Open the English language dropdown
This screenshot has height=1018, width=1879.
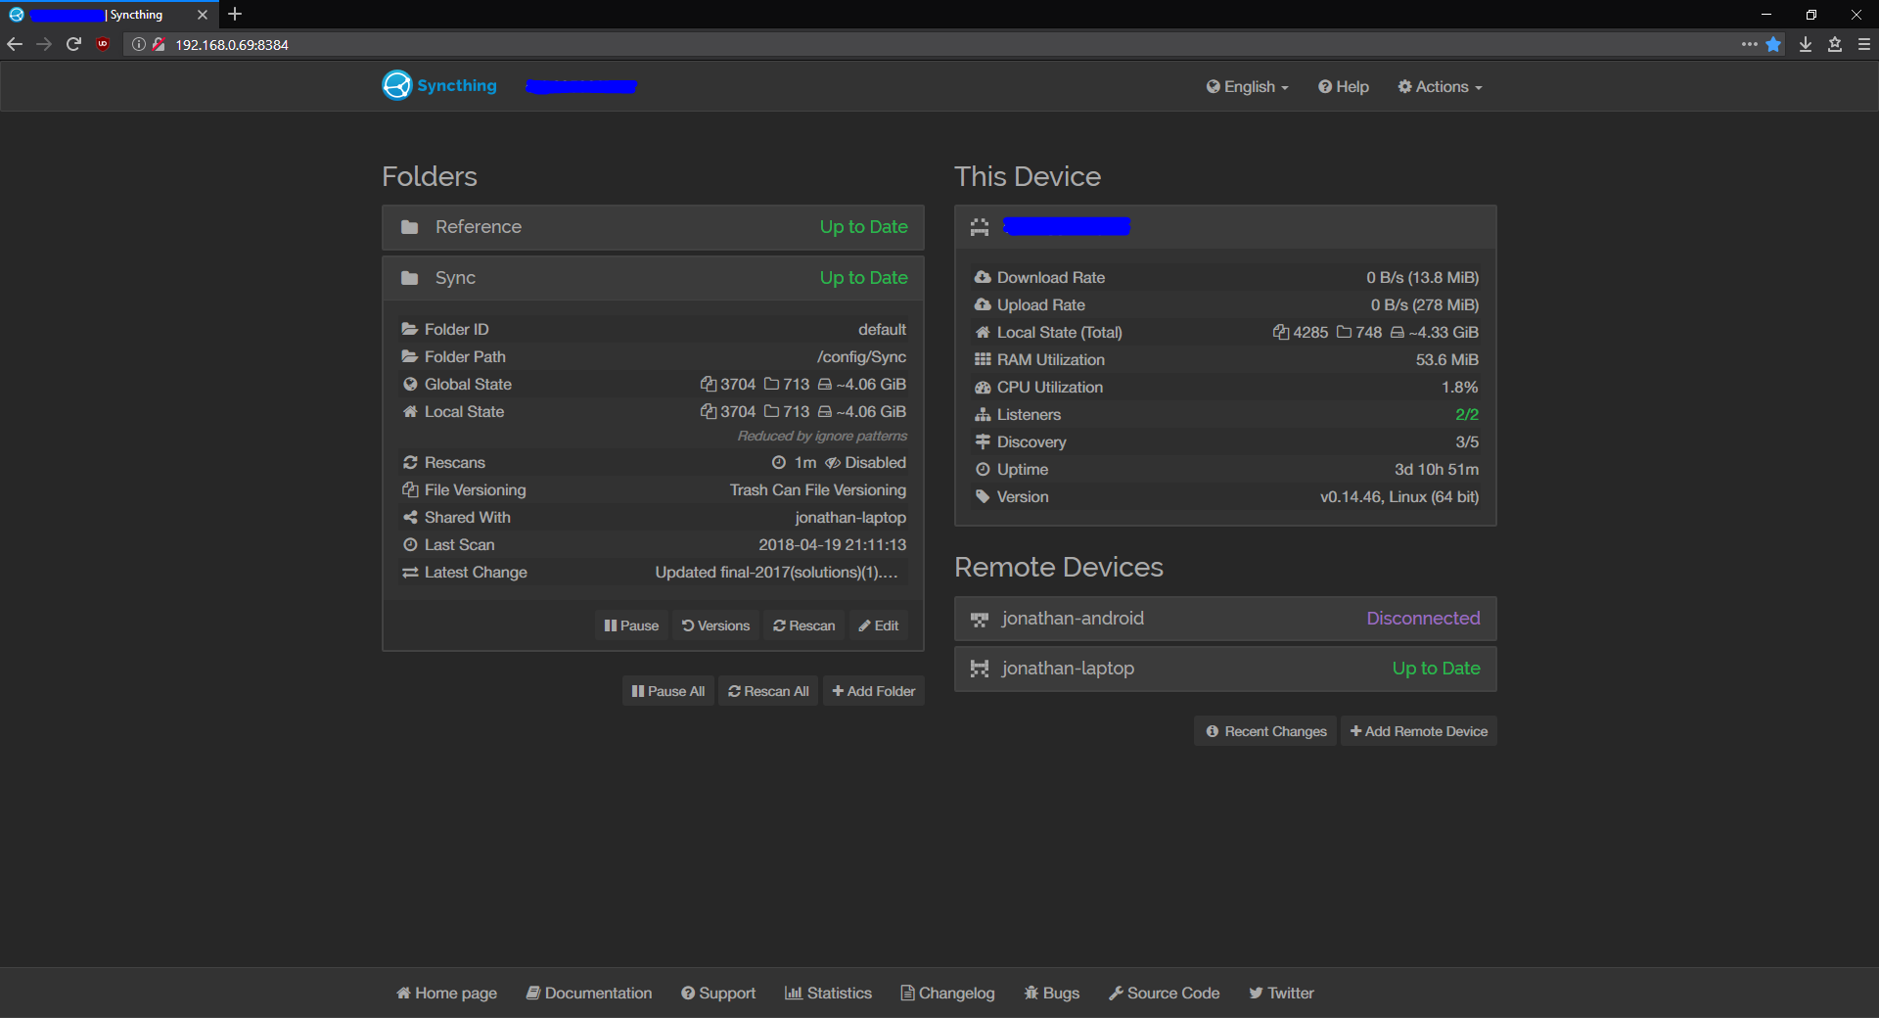[x=1247, y=87]
